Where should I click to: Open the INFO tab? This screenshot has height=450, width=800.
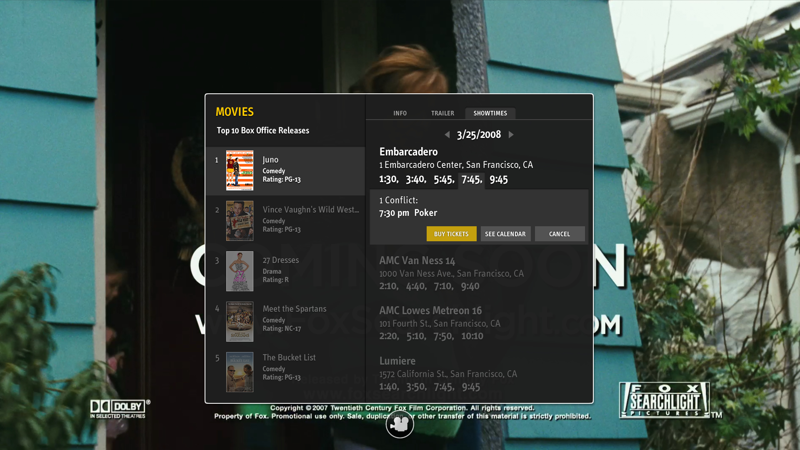tap(400, 113)
